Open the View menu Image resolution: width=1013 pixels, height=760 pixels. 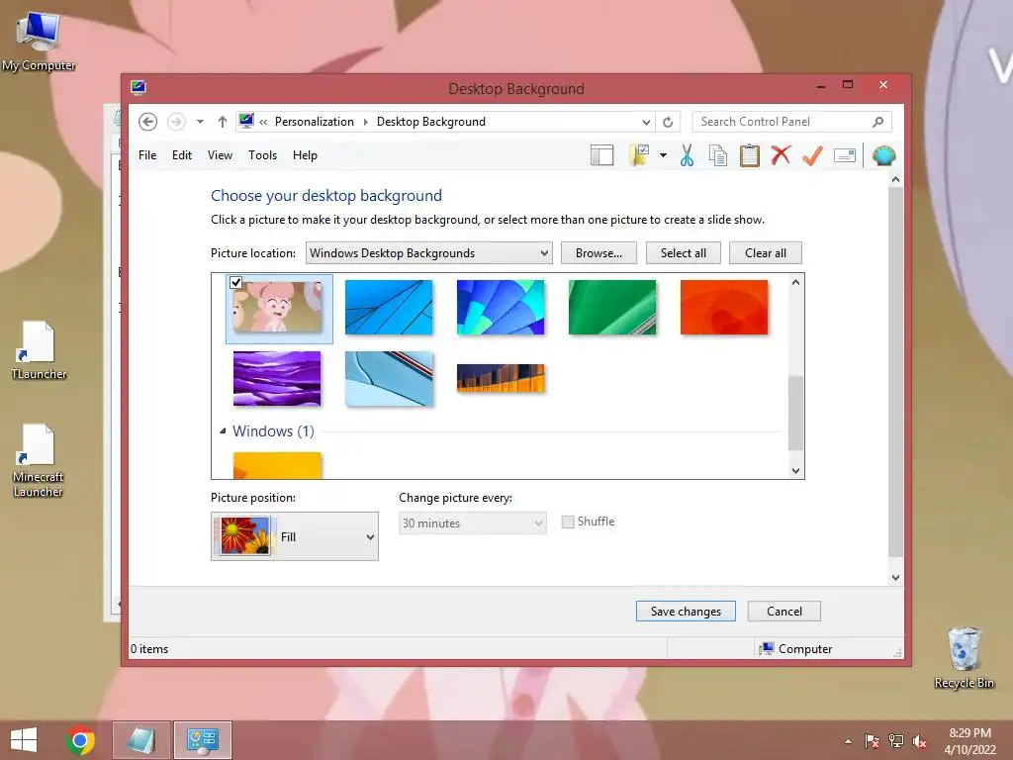point(220,155)
